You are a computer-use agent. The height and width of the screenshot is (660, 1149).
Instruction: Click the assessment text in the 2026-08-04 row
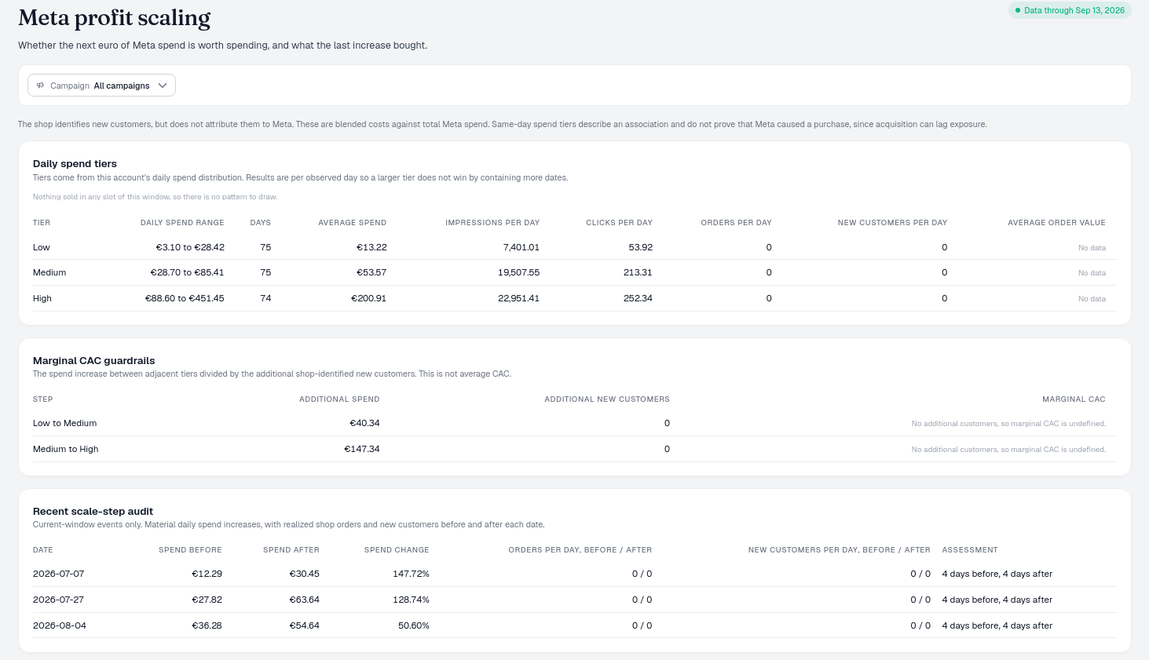[997, 626]
